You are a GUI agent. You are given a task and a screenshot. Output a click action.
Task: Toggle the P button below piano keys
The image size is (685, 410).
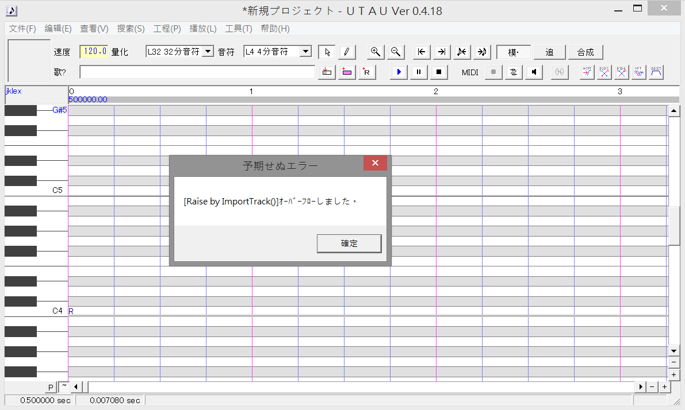51,387
